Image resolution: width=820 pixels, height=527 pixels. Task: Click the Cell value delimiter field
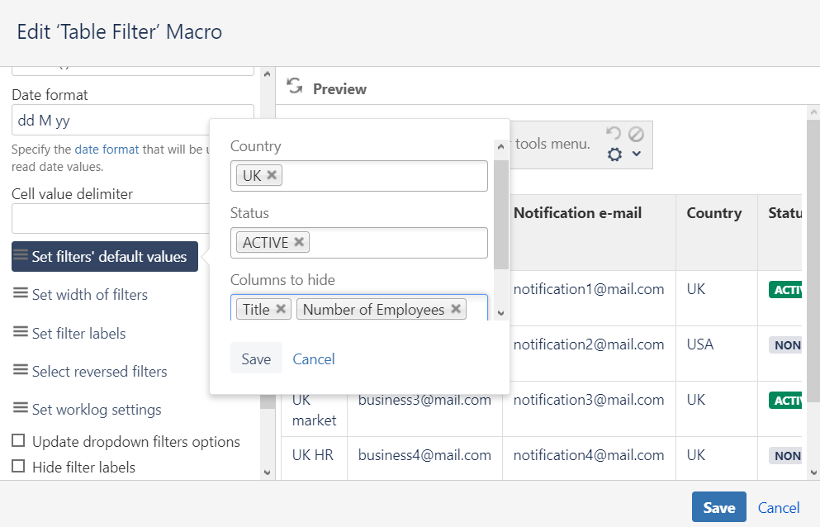111,218
